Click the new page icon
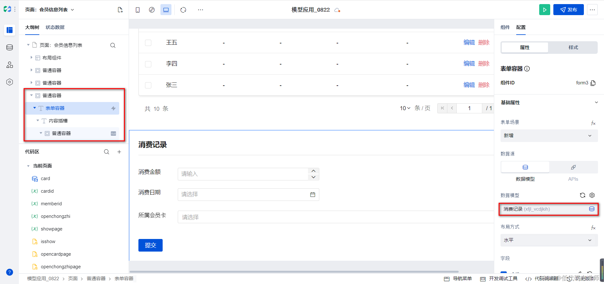The image size is (604, 284). [x=120, y=10]
